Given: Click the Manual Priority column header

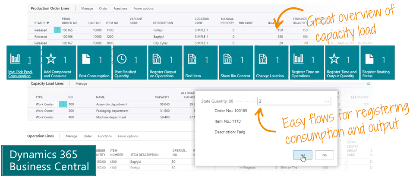Looking at the screenshot, I should [x=227, y=21].
